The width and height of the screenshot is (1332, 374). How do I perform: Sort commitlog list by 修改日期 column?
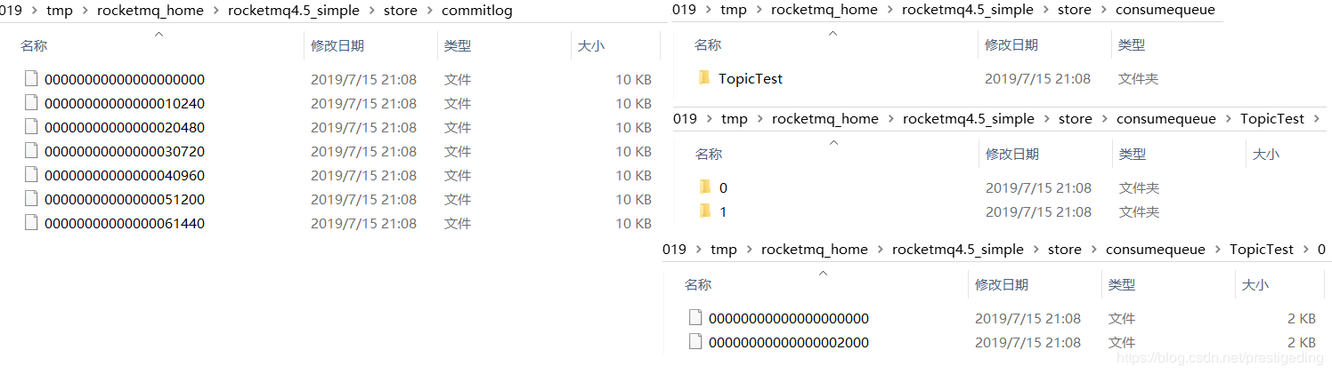[x=337, y=46]
